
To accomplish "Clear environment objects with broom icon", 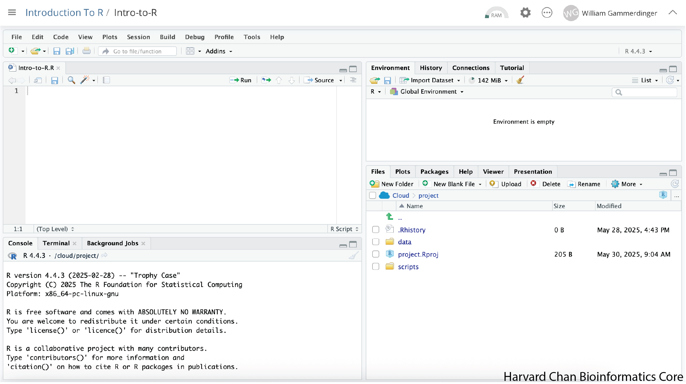I will coord(520,80).
